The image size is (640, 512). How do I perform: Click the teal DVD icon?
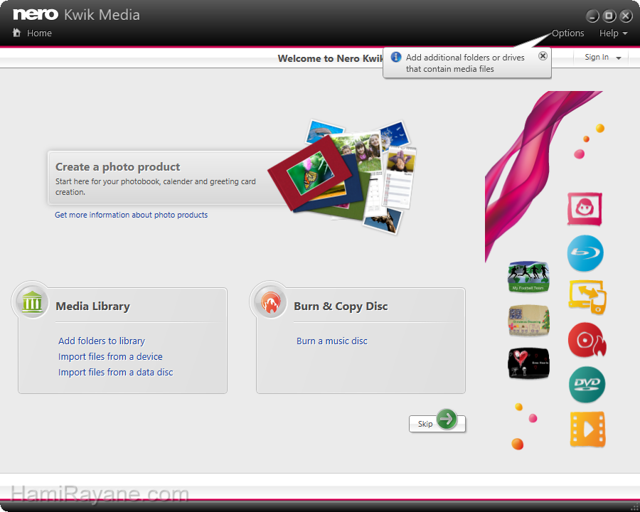coord(587,384)
